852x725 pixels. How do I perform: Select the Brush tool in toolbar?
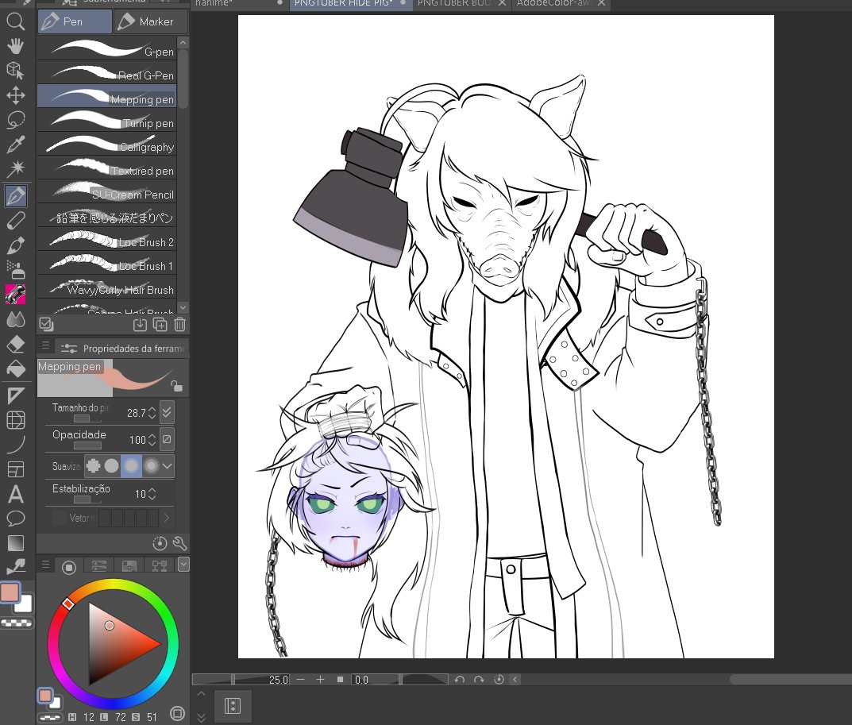15,245
